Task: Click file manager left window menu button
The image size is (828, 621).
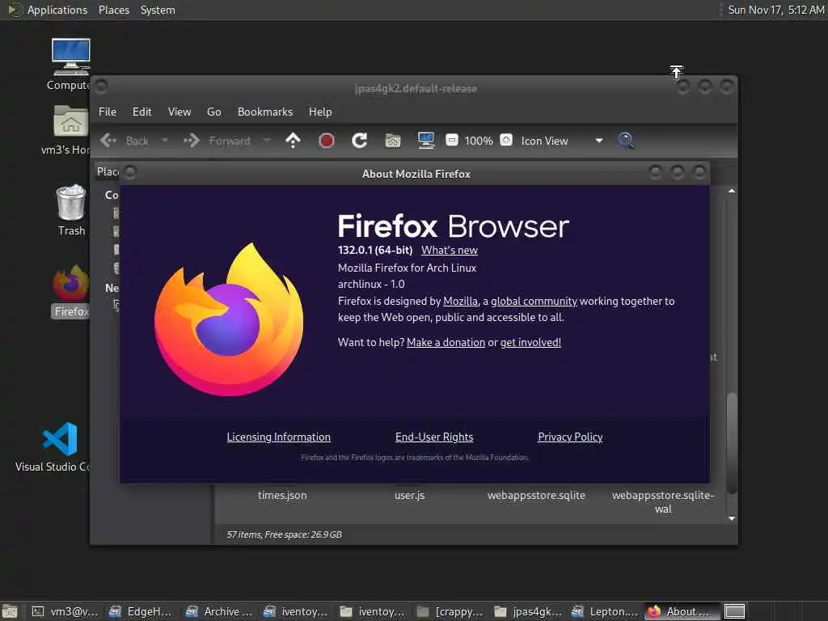Action: 101,86
